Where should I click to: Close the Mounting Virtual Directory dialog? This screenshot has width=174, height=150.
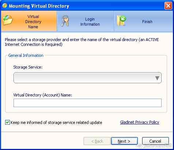coord(168,6)
